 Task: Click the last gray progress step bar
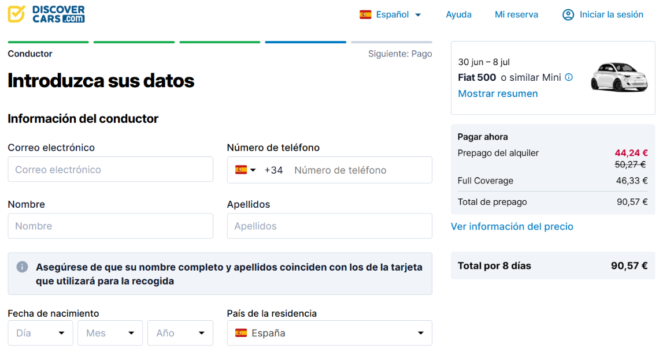point(391,42)
